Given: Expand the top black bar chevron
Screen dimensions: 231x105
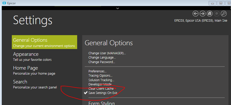Looking at the screenshot, I should [118, 8].
